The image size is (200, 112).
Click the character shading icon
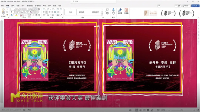pyautogui.click(x=36, y=15)
